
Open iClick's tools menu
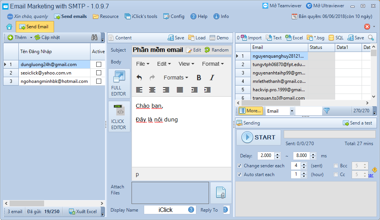pyautogui.click(x=141, y=16)
